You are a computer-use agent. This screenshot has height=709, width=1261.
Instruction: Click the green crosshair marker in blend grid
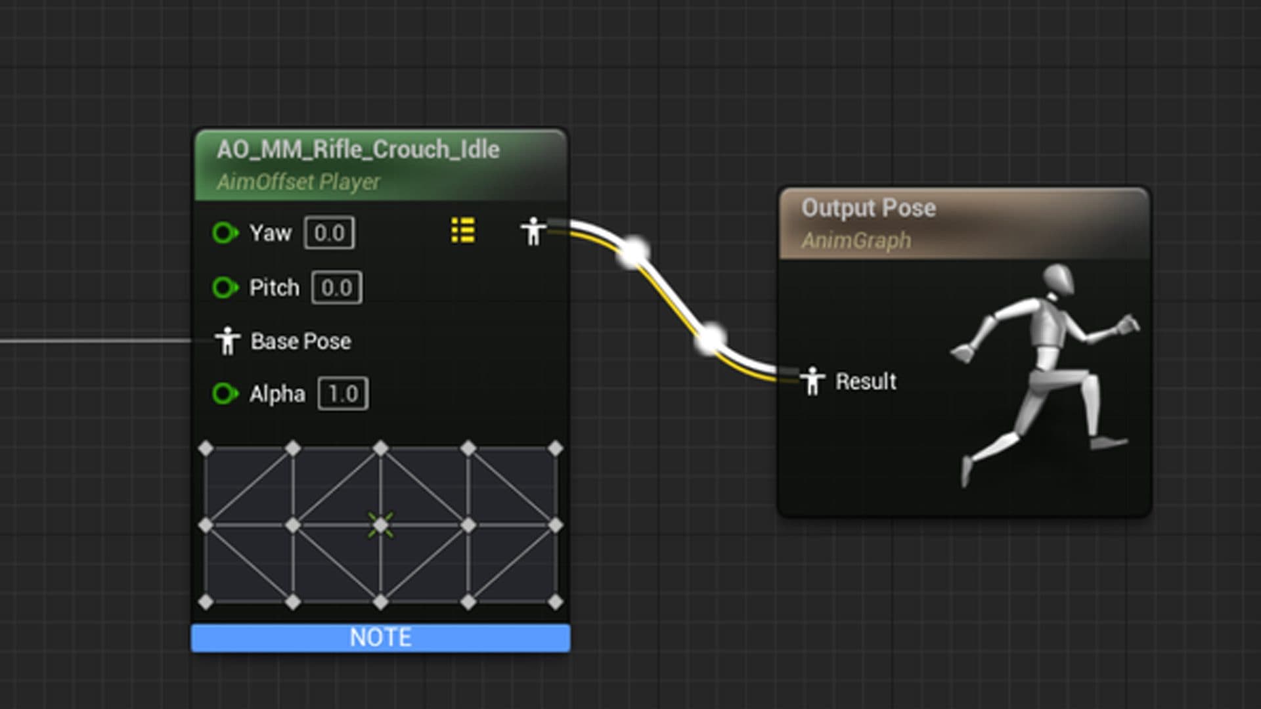click(380, 525)
